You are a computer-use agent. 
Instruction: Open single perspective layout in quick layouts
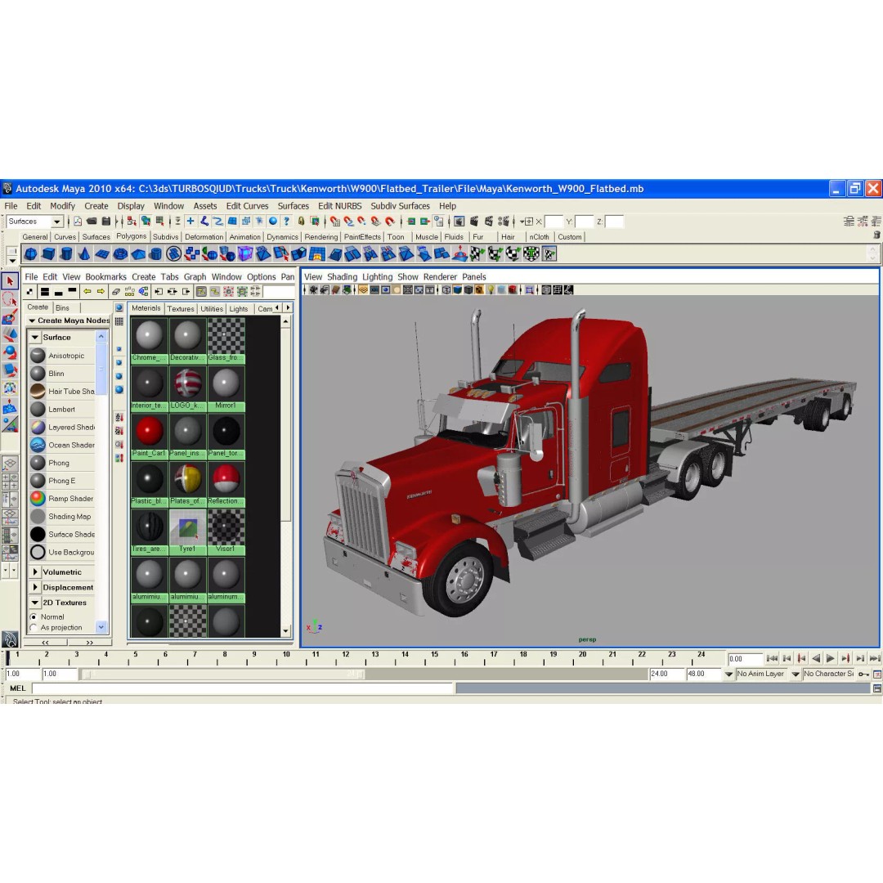tap(10, 464)
